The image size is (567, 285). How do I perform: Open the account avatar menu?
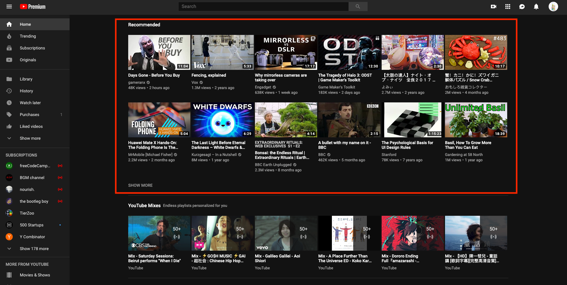[553, 7]
